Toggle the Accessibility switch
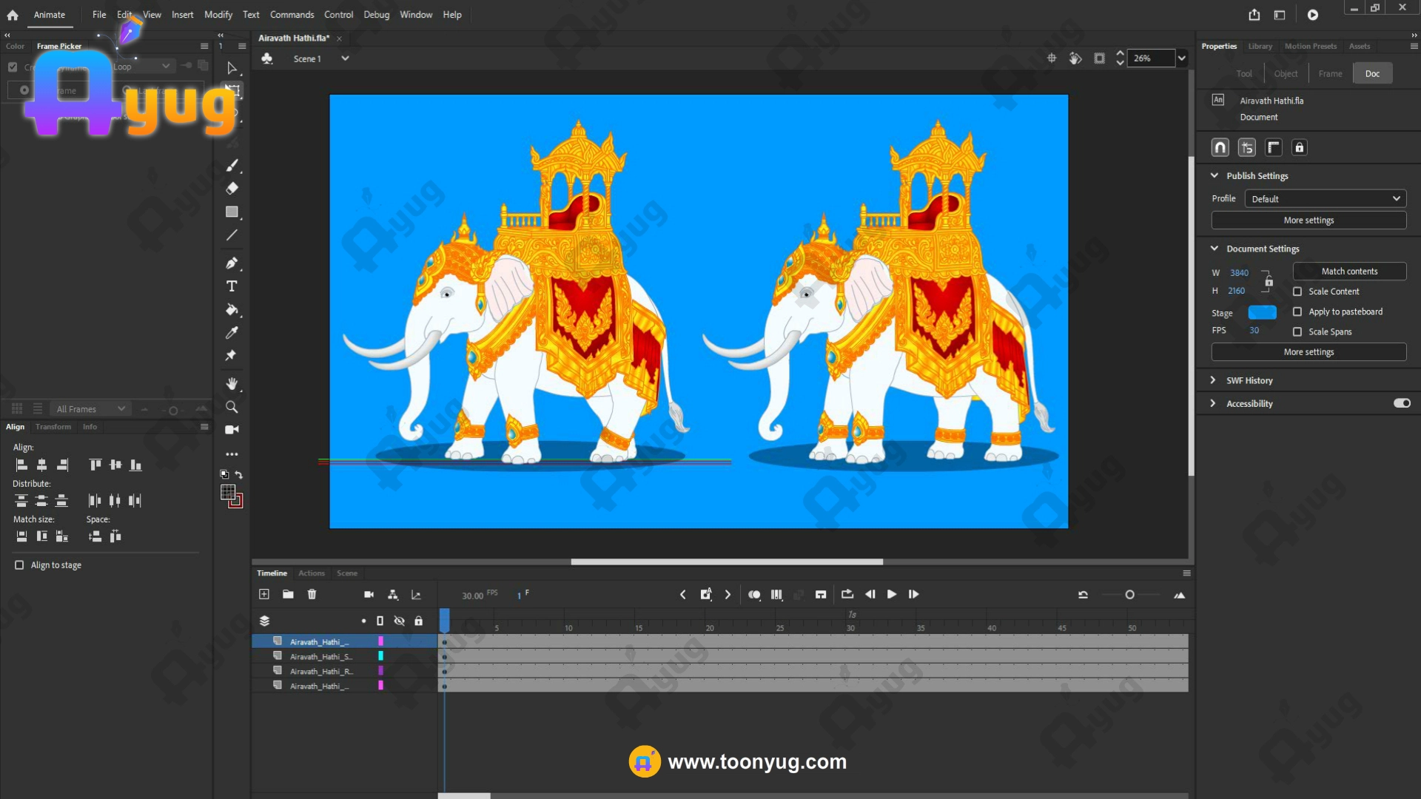The width and height of the screenshot is (1421, 799). 1402,403
